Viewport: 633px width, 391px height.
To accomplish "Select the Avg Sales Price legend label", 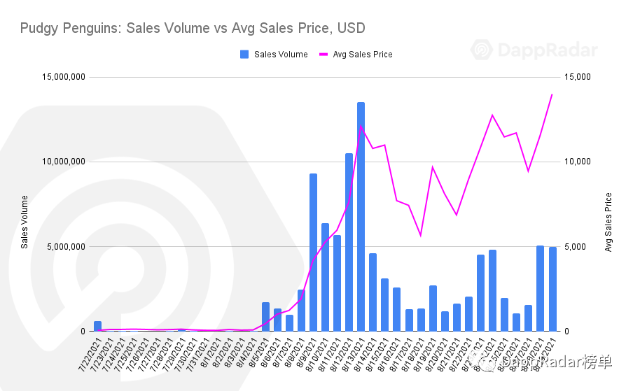I will pos(363,54).
